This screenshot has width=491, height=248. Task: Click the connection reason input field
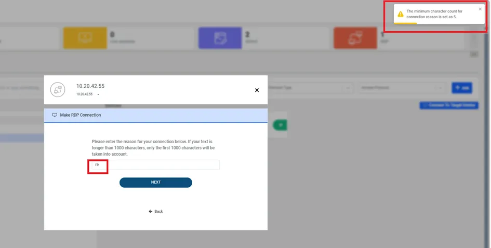pos(156,165)
